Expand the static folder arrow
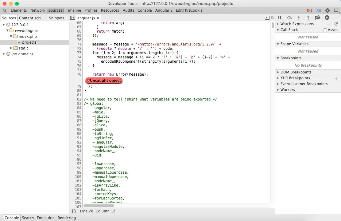The height and width of the screenshot is (221, 341). [x=11, y=48]
